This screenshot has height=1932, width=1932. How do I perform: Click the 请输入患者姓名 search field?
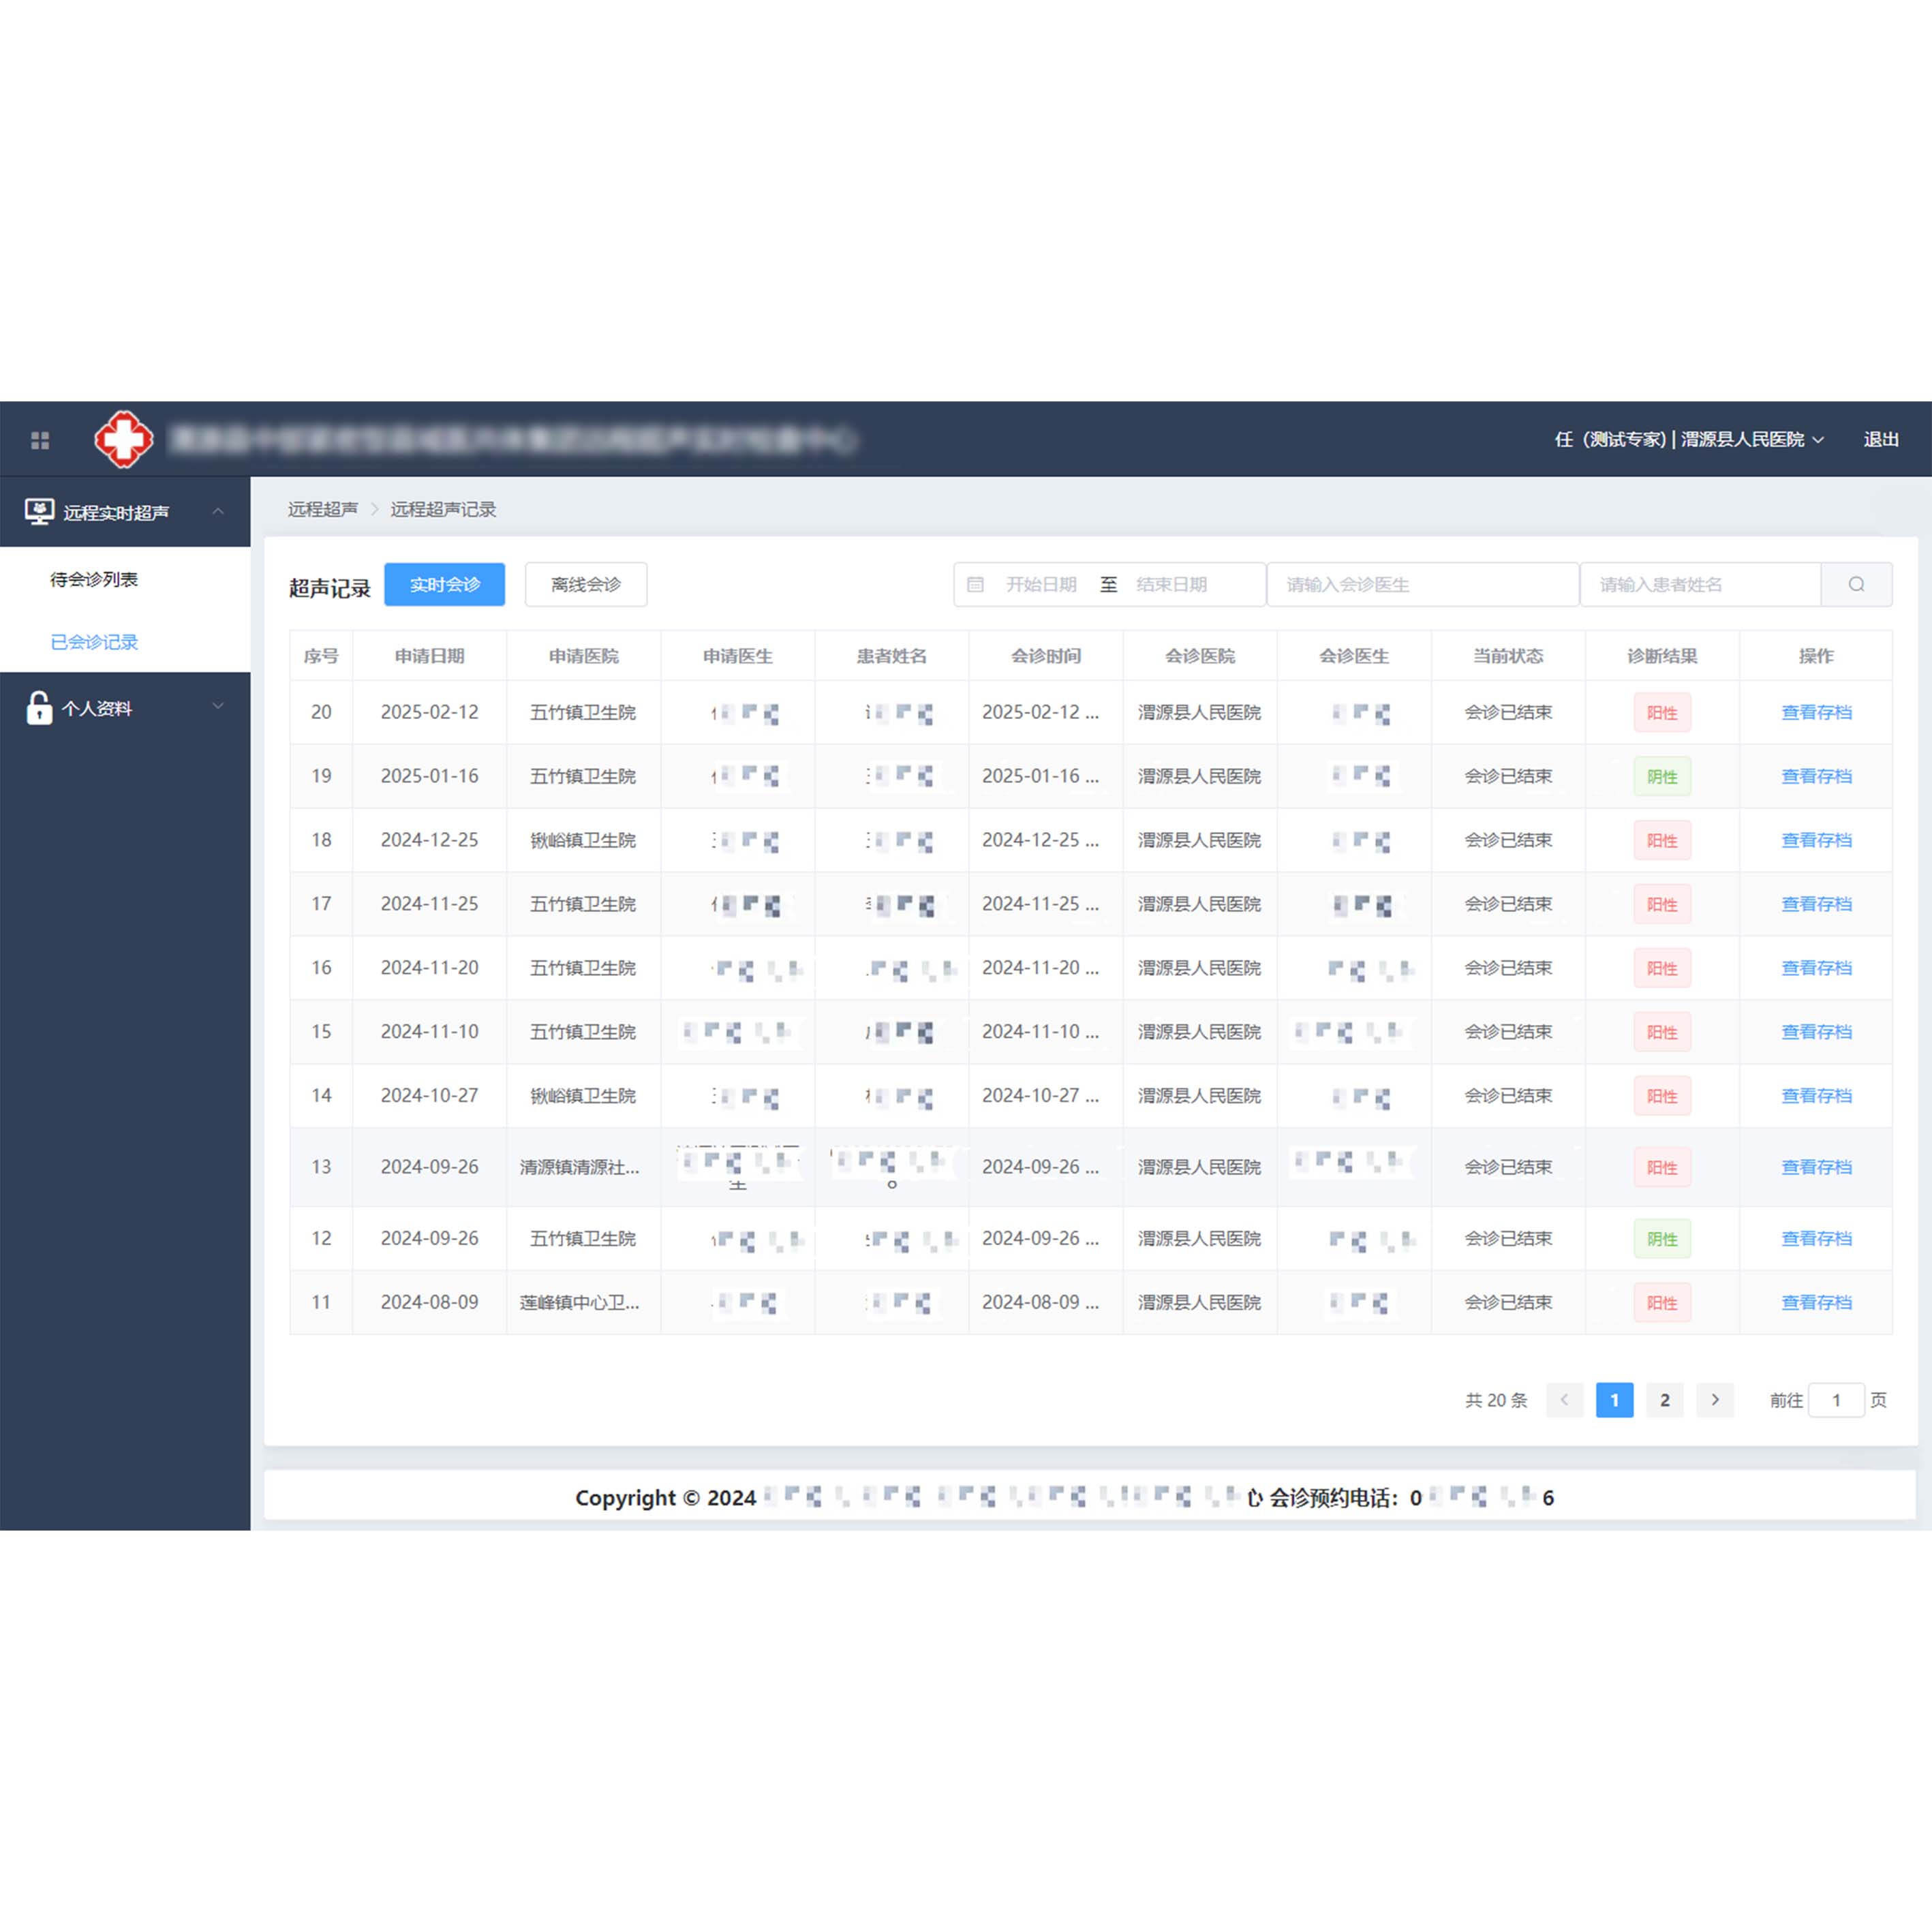click(1699, 584)
